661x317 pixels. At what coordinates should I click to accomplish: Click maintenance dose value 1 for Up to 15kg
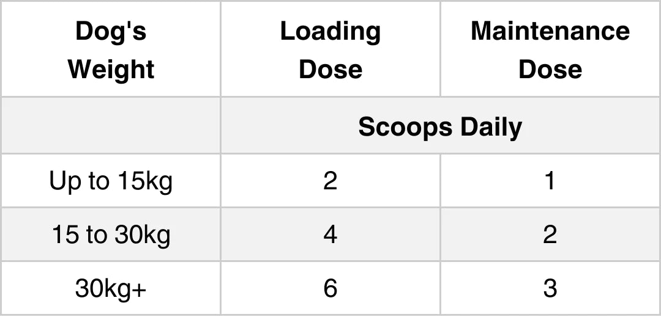(x=550, y=181)
